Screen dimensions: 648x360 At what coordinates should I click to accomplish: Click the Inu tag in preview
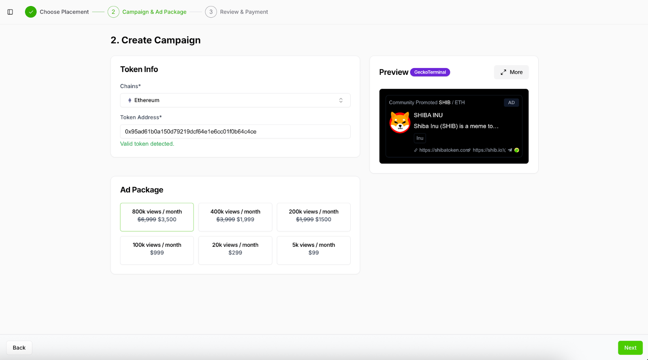click(x=420, y=138)
